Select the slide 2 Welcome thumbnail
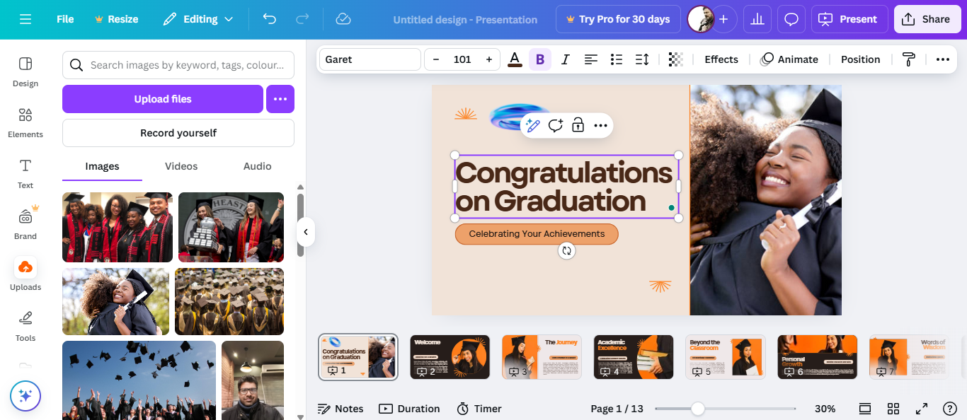Screen dimensions: 967x420 (x=450, y=357)
